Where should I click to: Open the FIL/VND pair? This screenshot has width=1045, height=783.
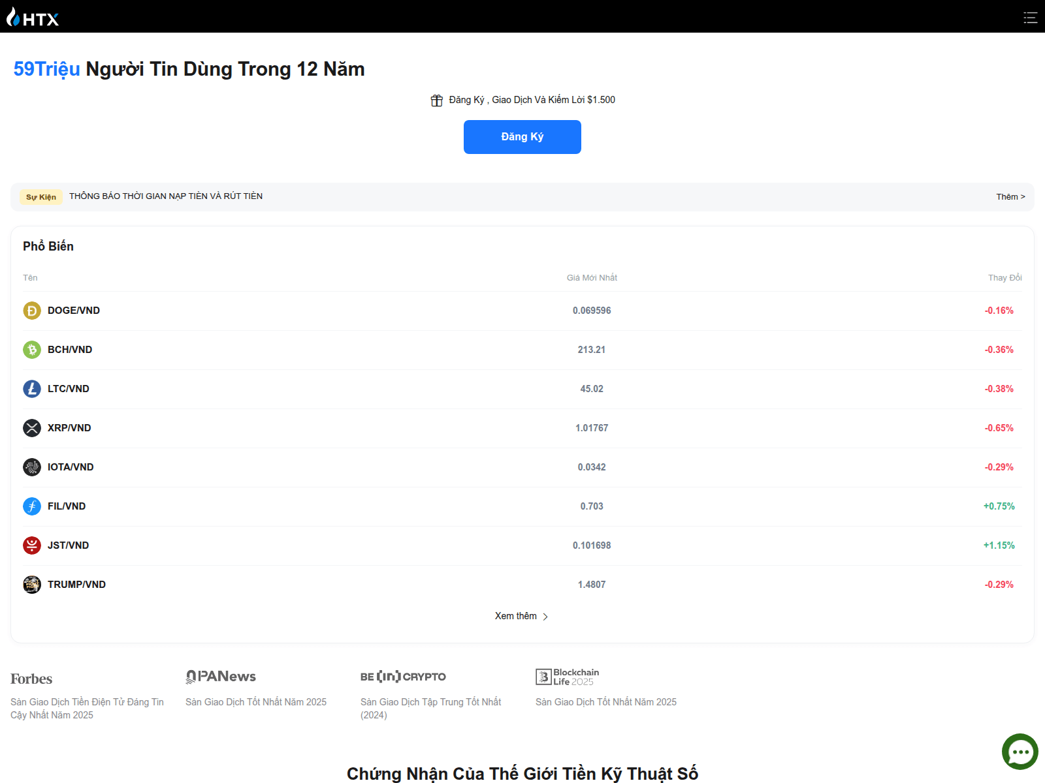point(67,506)
